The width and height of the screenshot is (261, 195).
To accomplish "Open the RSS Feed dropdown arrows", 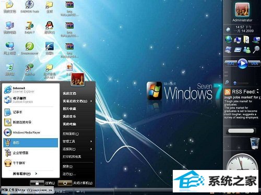I will point(257,91).
